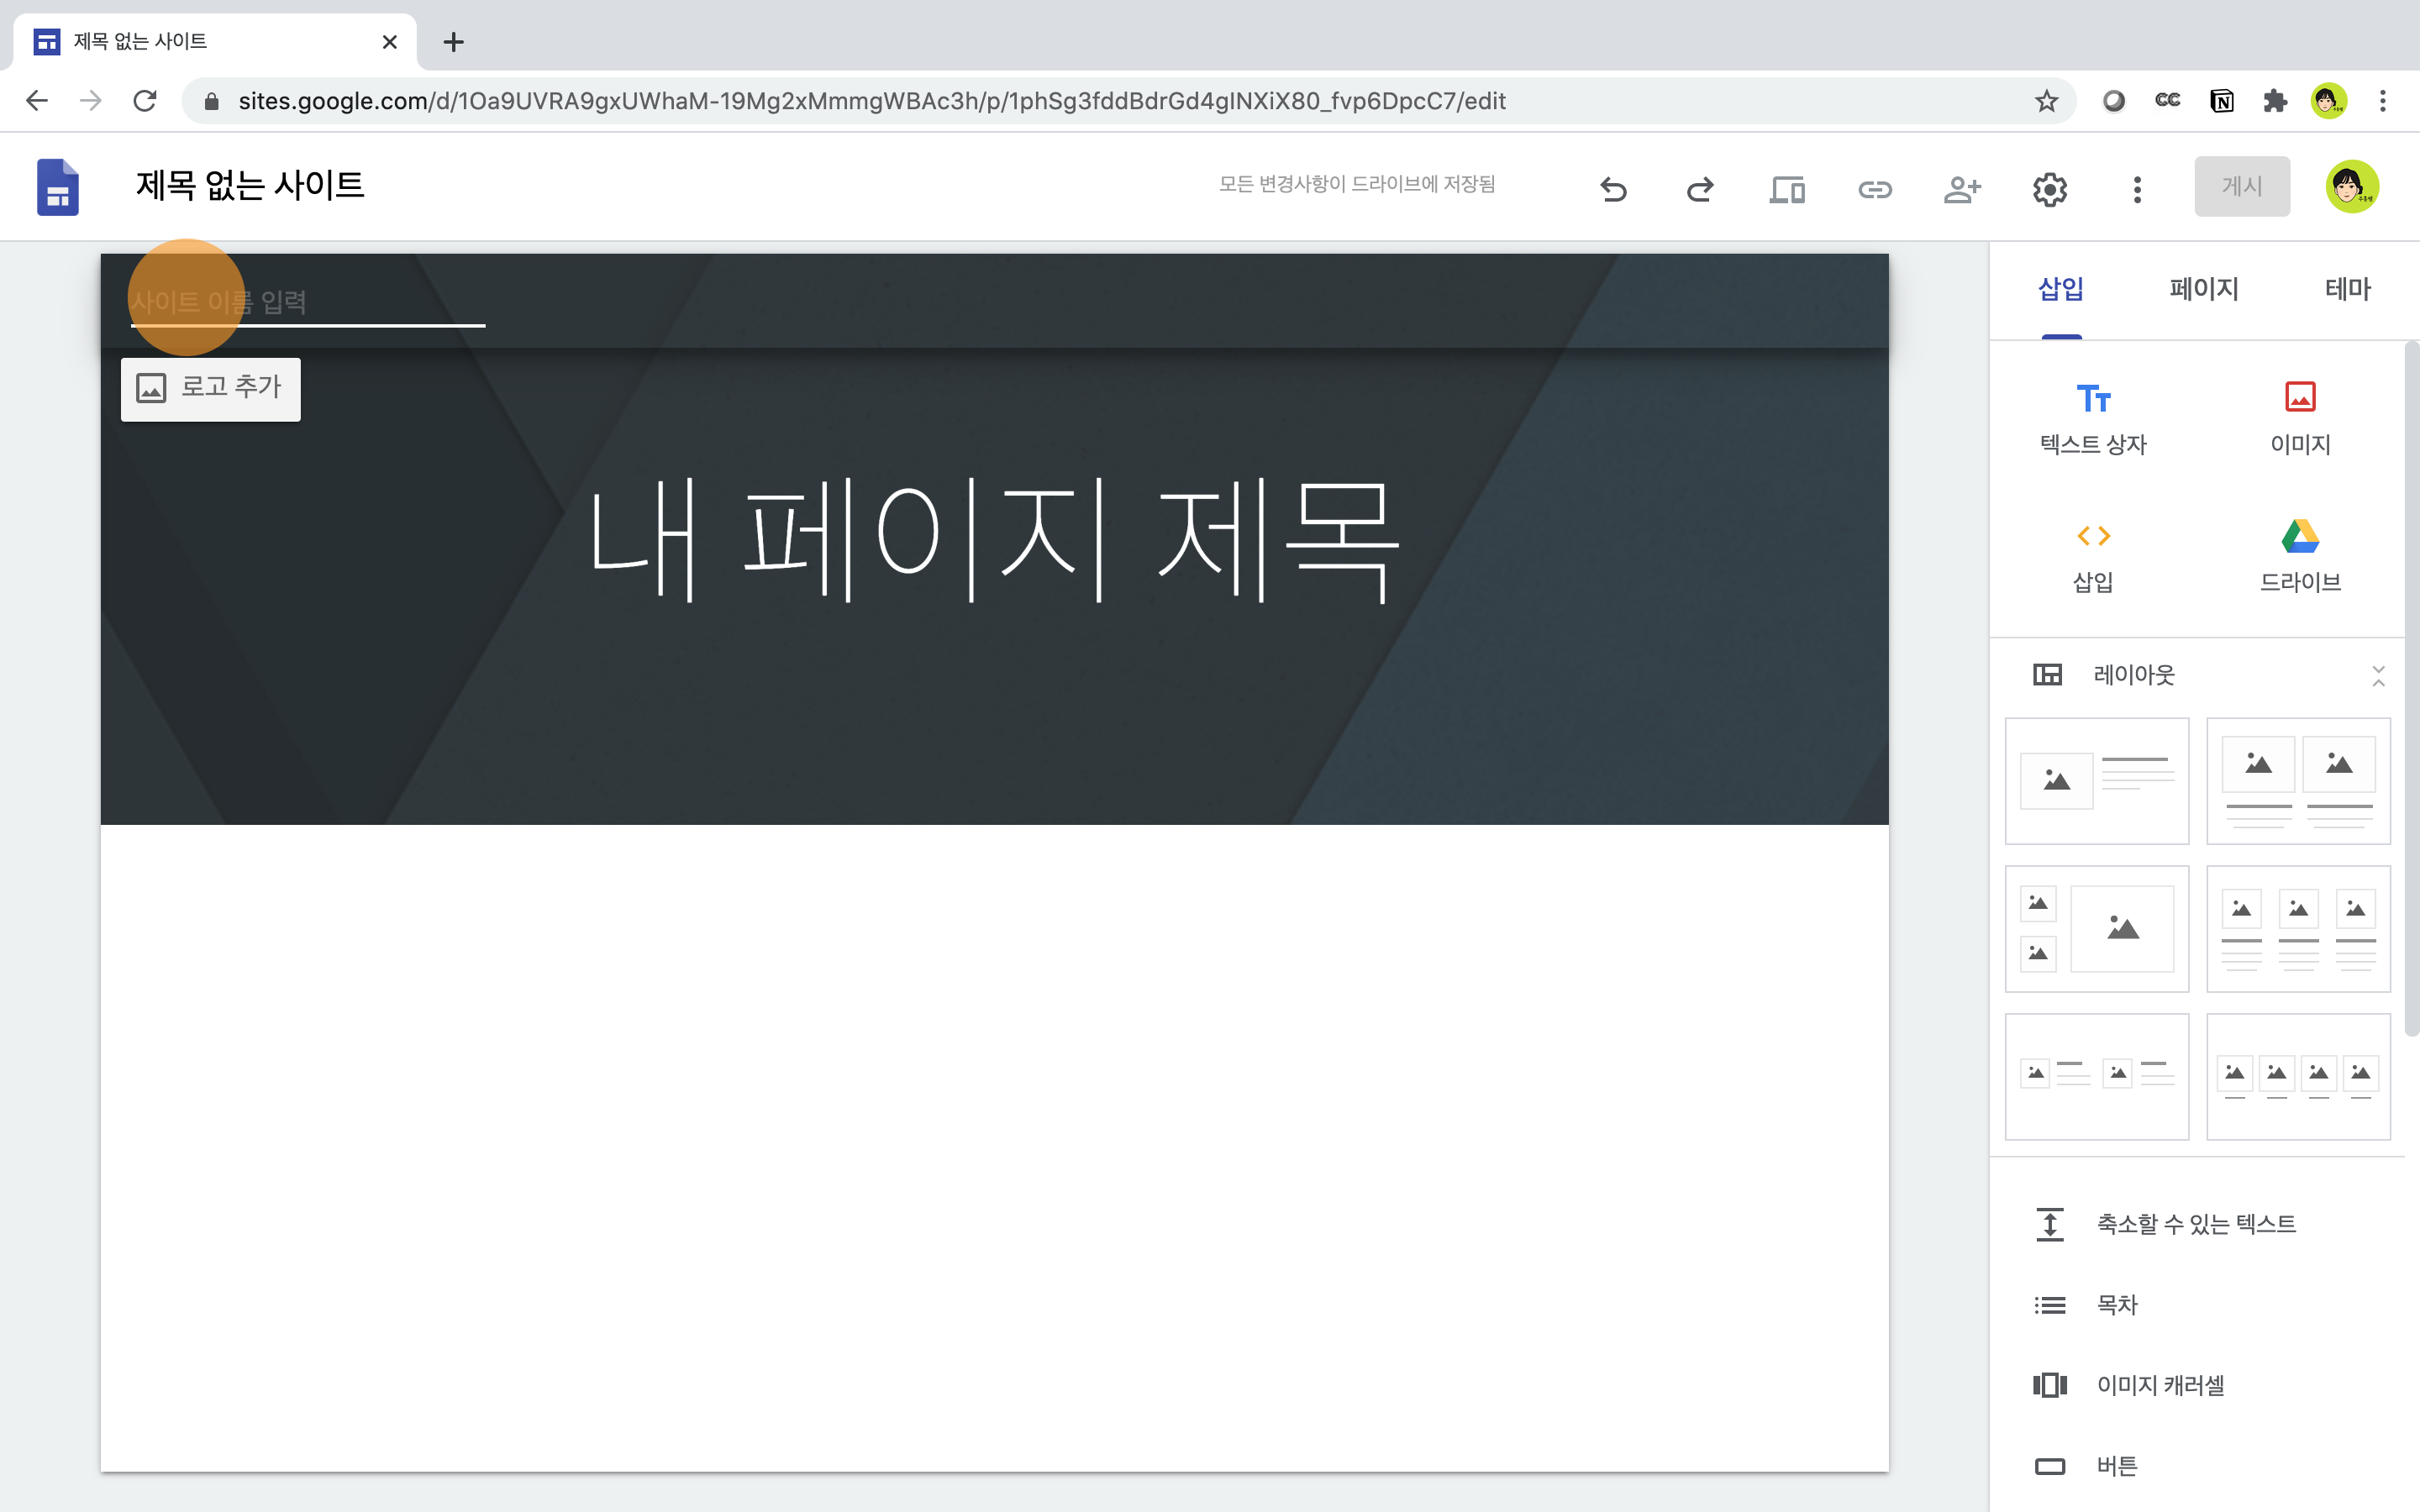Image resolution: width=2420 pixels, height=1512 pixels.
Task: Add 축소할 수 있는 텍스트 collapsible text
Action: (x=2195, y=1224)
